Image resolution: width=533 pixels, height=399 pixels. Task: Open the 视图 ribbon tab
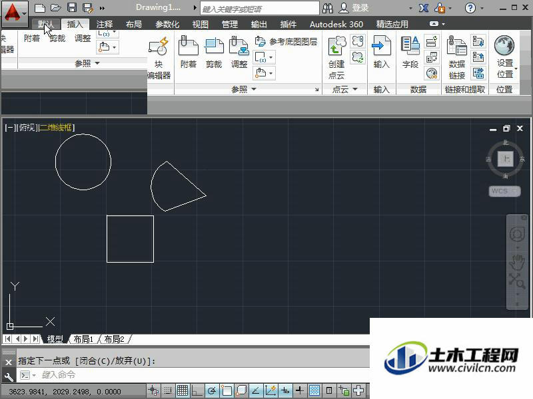(x=201, y=24)
